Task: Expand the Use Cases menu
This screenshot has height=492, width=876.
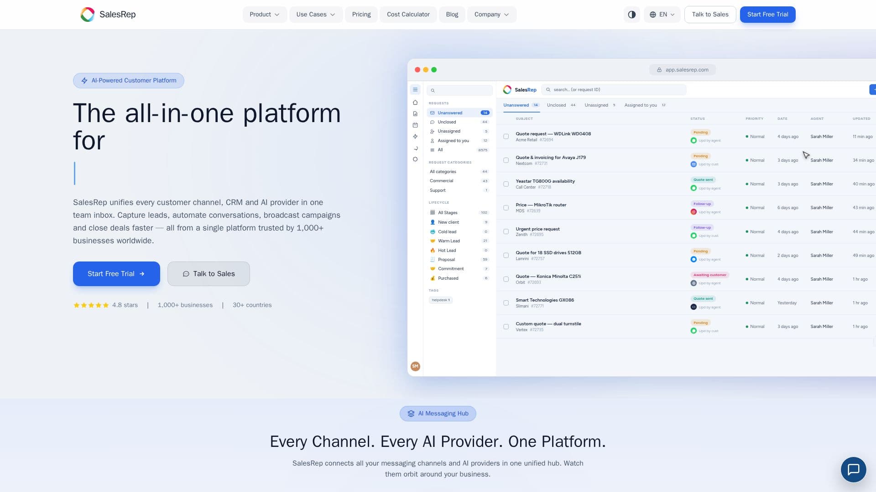Action: point(316,15)
